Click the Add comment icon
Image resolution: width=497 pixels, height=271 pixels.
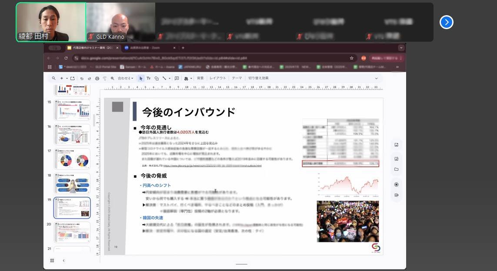(177, 79)
